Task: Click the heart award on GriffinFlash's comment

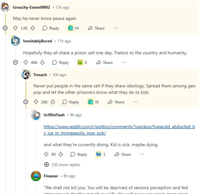Action: [x=99, y=154]
